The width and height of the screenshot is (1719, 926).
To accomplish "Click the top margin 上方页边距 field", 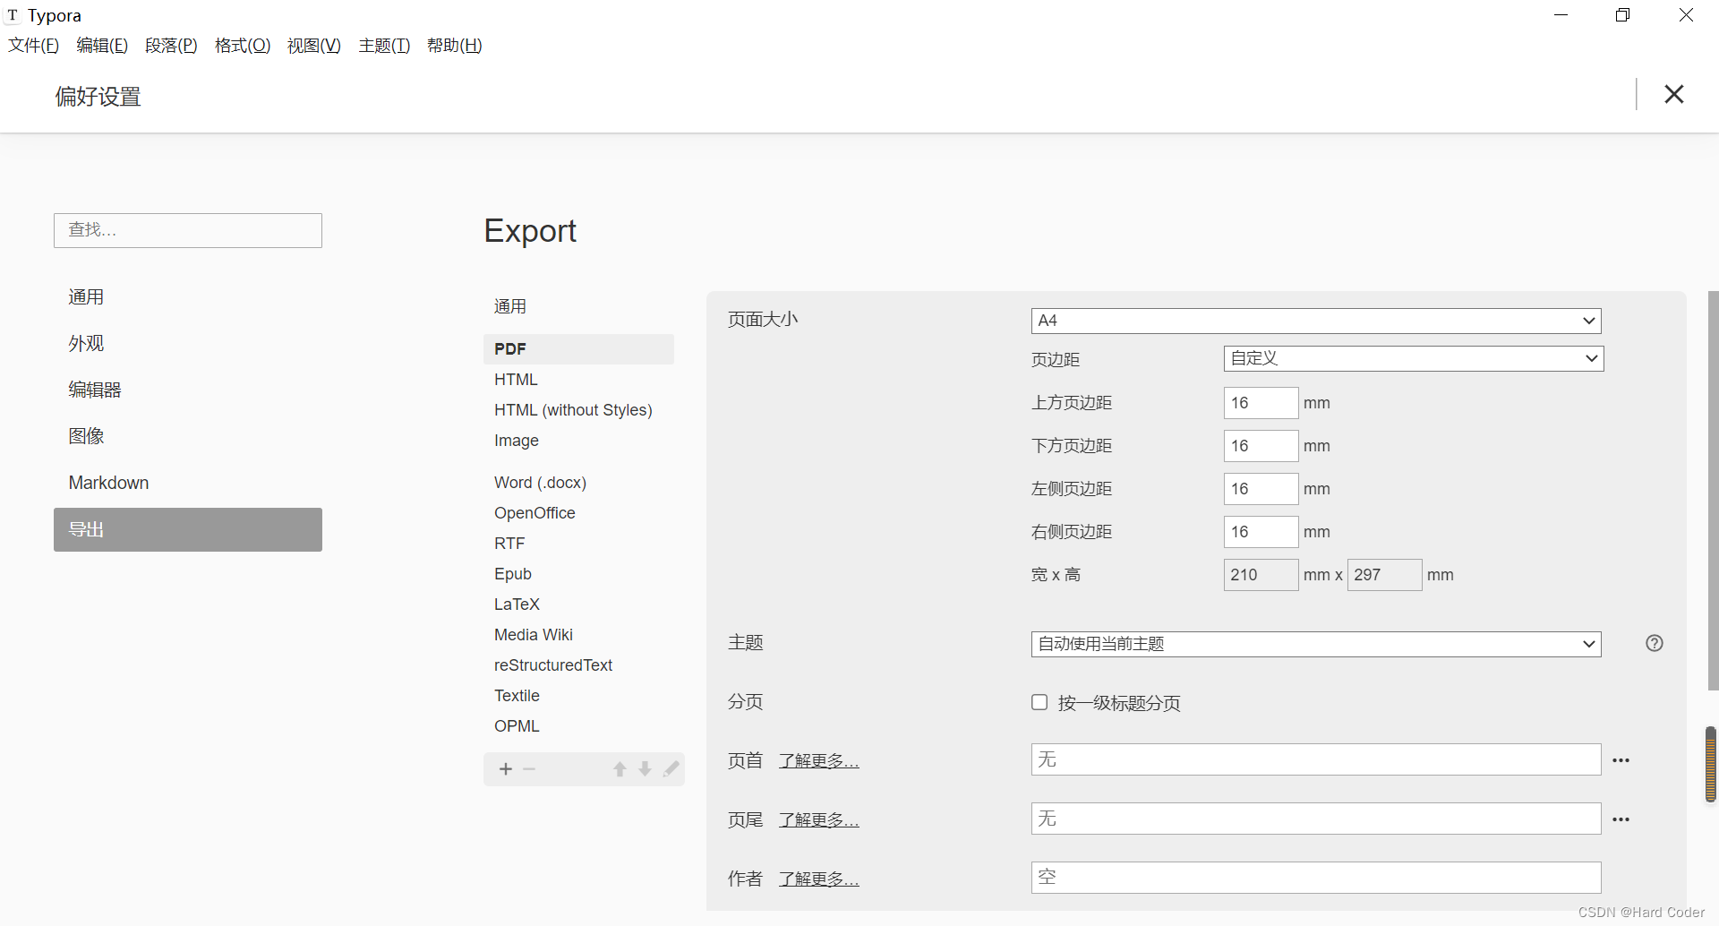I will tap(1261, 403).
